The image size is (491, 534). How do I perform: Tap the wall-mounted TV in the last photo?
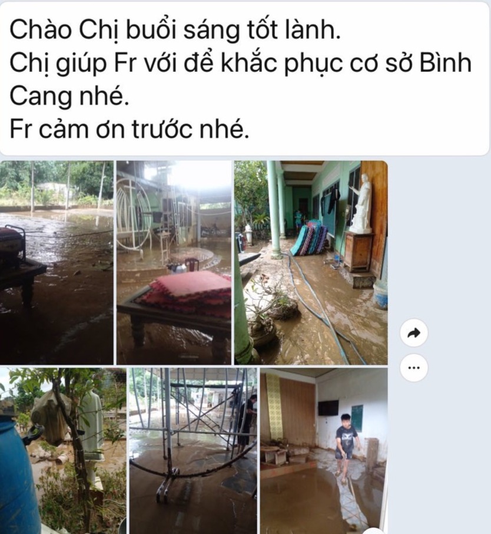(328, 408)
